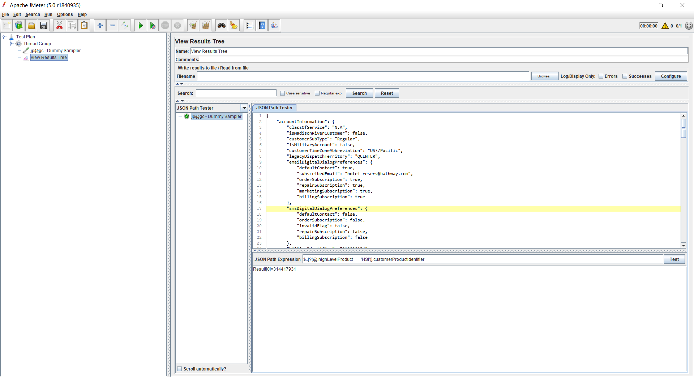Collapse the Test Plan node
694x377 pixels.
click(x=4, y=37)
